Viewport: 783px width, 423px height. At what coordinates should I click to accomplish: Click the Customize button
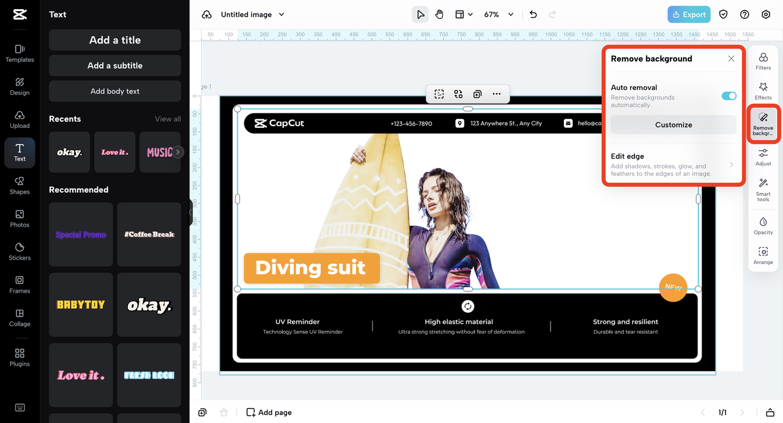[x=674, y=124]
